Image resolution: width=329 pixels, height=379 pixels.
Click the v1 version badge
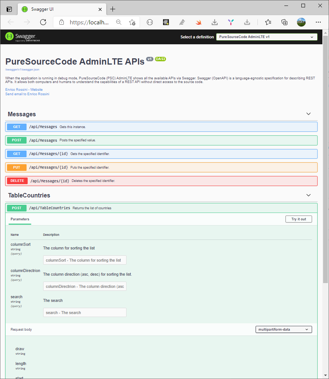[x=150, y=59]
